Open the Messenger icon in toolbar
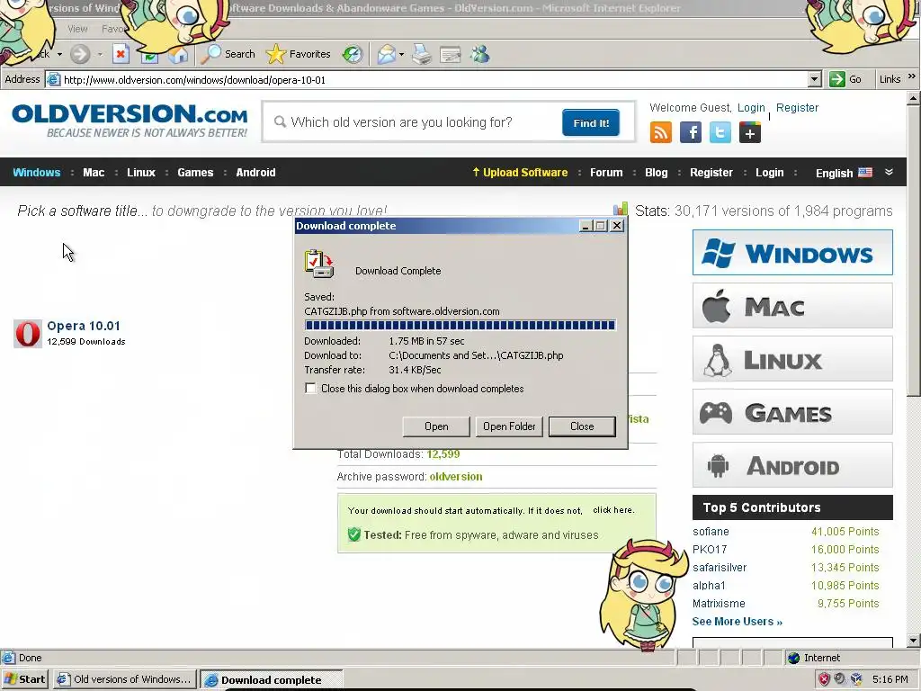Screen dimensions: 921x691 pyautogui.click(x=480, y=55)
